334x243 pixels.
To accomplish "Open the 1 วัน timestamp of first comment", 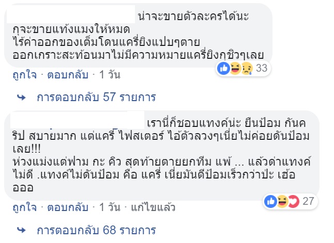I will 109,75.
